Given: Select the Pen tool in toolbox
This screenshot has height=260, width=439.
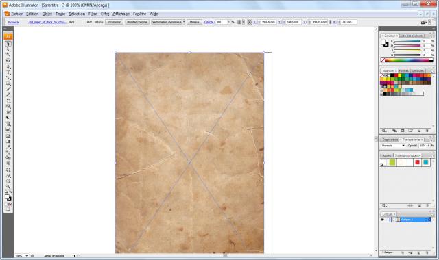Looking at the screenshot, I should [x=8, y=66].
